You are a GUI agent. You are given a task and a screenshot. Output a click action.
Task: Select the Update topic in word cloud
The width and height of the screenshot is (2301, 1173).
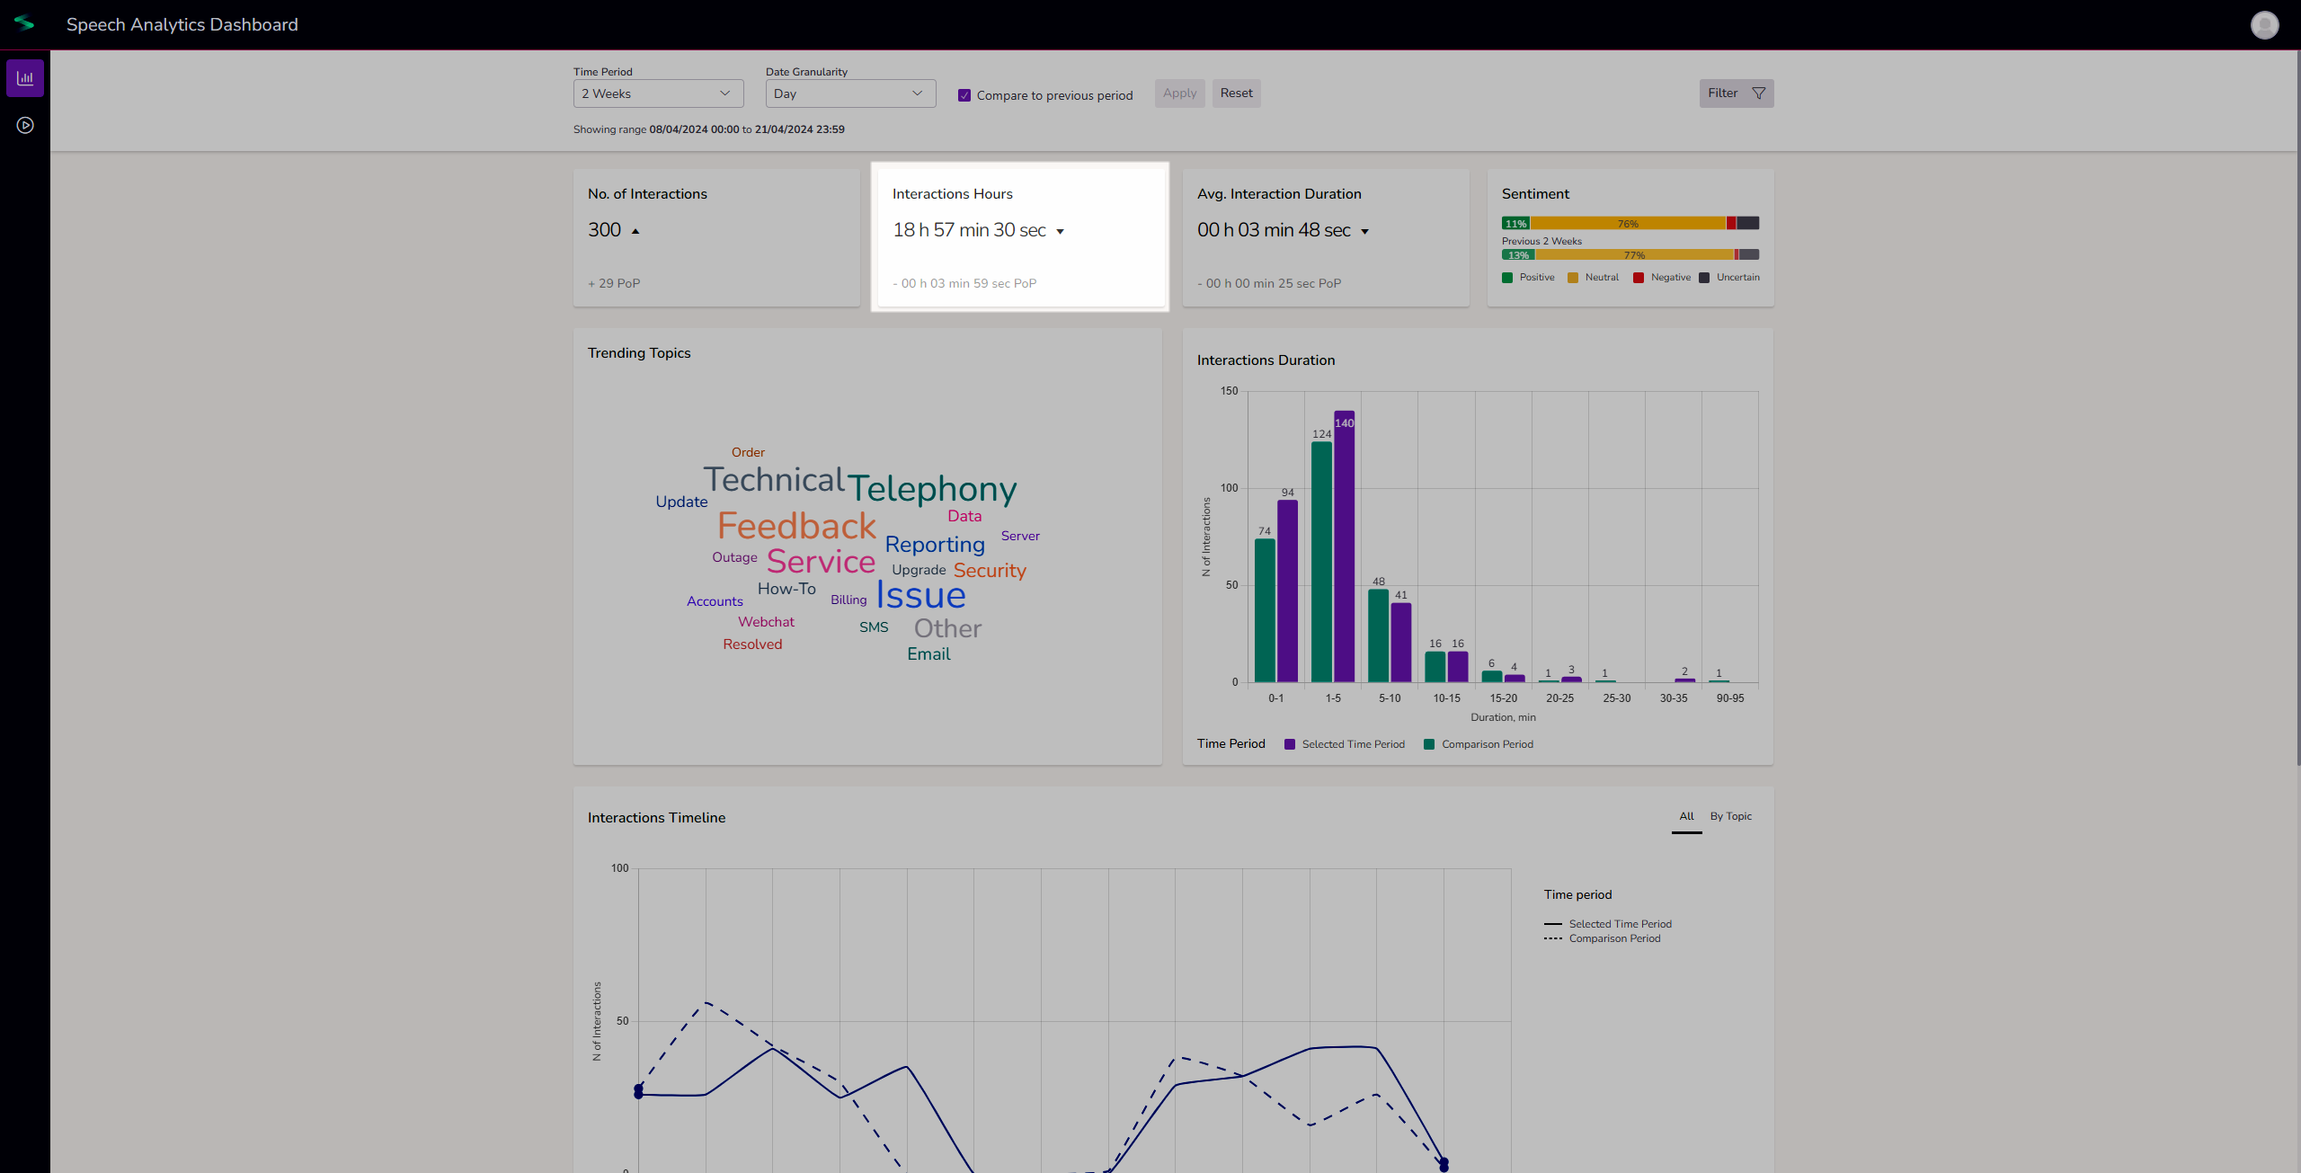(x=681, y=502)
